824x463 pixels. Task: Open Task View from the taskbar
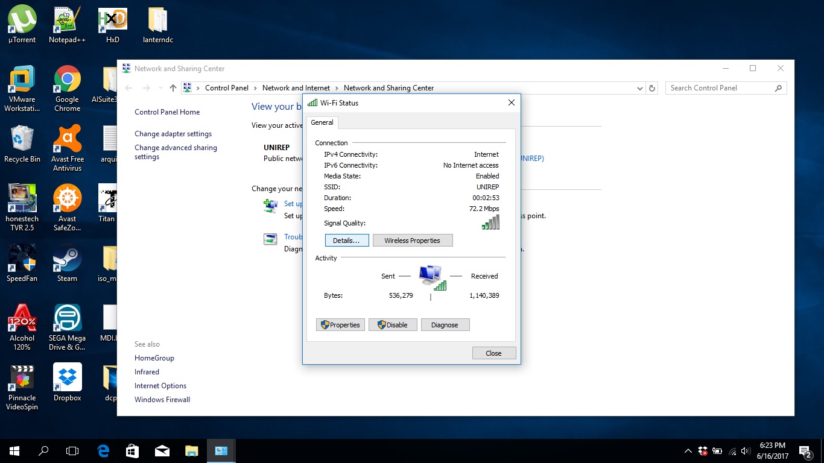pos(72,451)
